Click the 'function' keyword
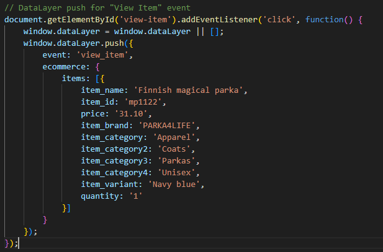 pyautogui.click(x=325, y=19)
